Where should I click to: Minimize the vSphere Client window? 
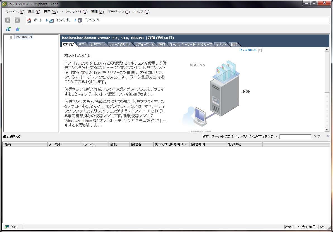306,3
